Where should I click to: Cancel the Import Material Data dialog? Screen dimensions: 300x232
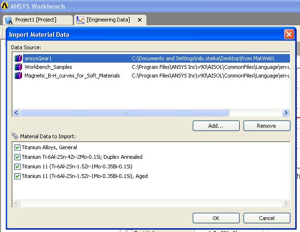pyautogui.click(x=267, y=218)
